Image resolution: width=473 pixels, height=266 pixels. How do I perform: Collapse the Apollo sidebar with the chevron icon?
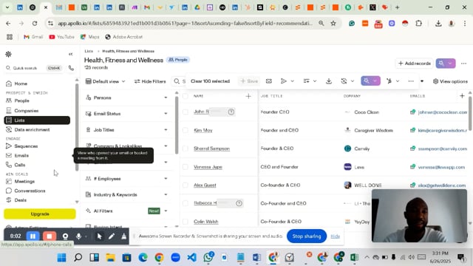point(71,54)
